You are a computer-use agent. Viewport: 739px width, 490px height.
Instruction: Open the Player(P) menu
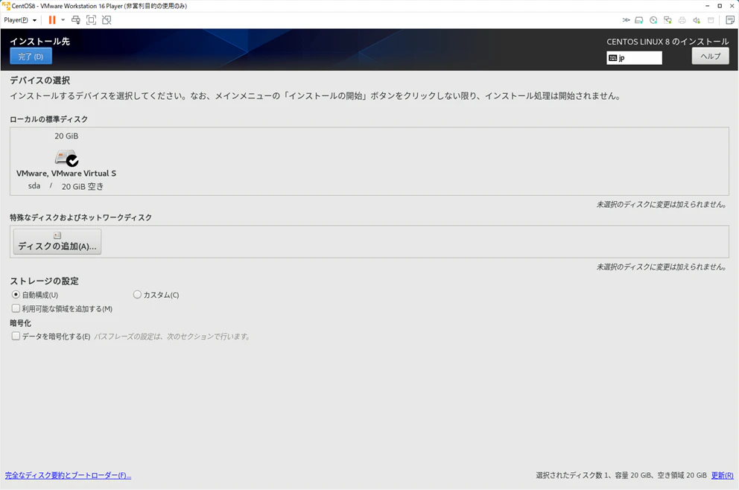(20, 20)
